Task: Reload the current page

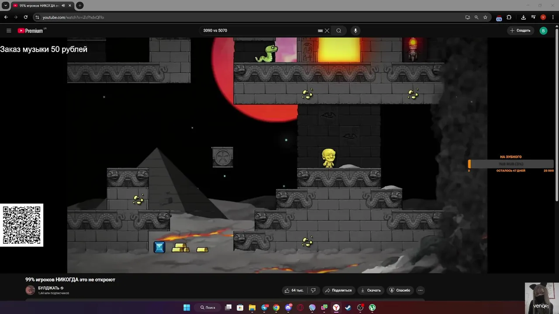Action: 26,17
